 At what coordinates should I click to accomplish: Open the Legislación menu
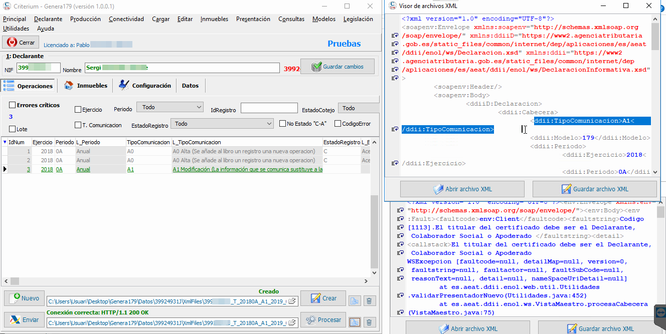click(358, 19)
